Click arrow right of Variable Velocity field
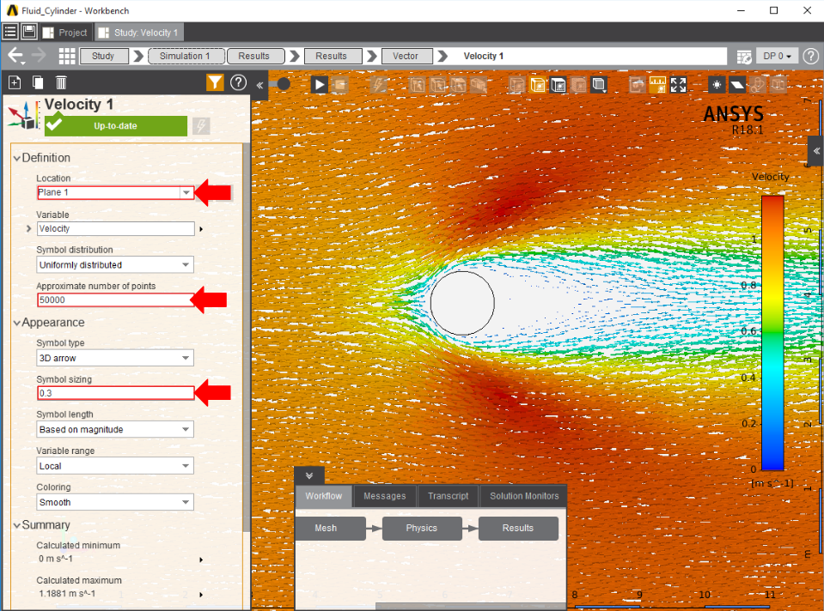 click(201, 229)
